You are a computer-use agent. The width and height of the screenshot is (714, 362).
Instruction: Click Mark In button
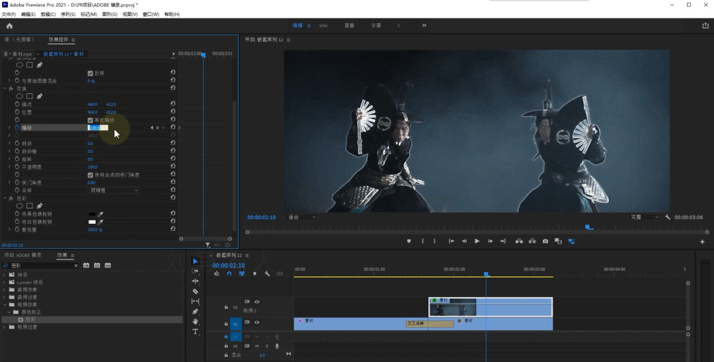pyautogui.click(x=422, y=241)
